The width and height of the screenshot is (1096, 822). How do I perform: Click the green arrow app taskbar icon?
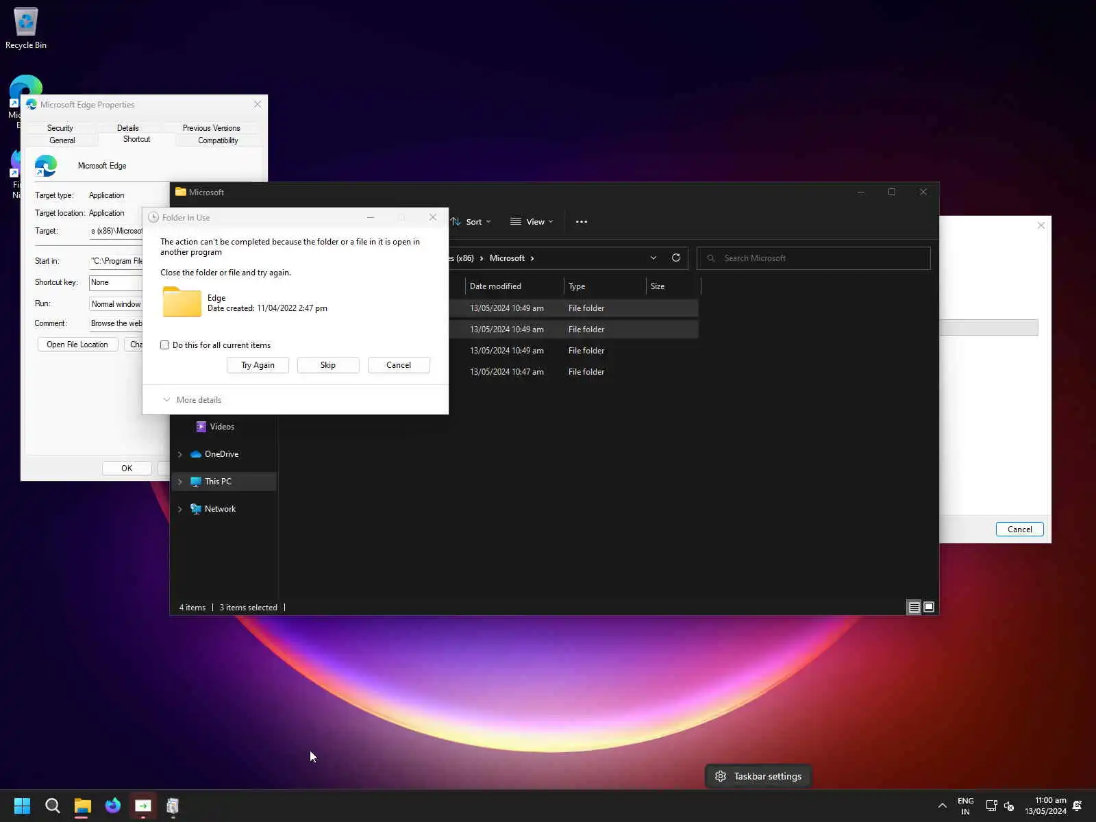[142, 806]
